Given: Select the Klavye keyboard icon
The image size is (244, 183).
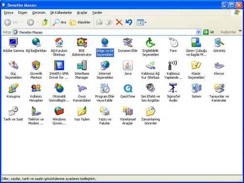Looking at the screenshot, I should click(219, 68).
